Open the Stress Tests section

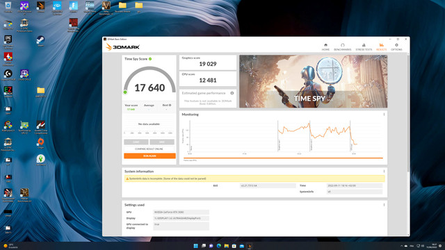click(x=364, y=47)
